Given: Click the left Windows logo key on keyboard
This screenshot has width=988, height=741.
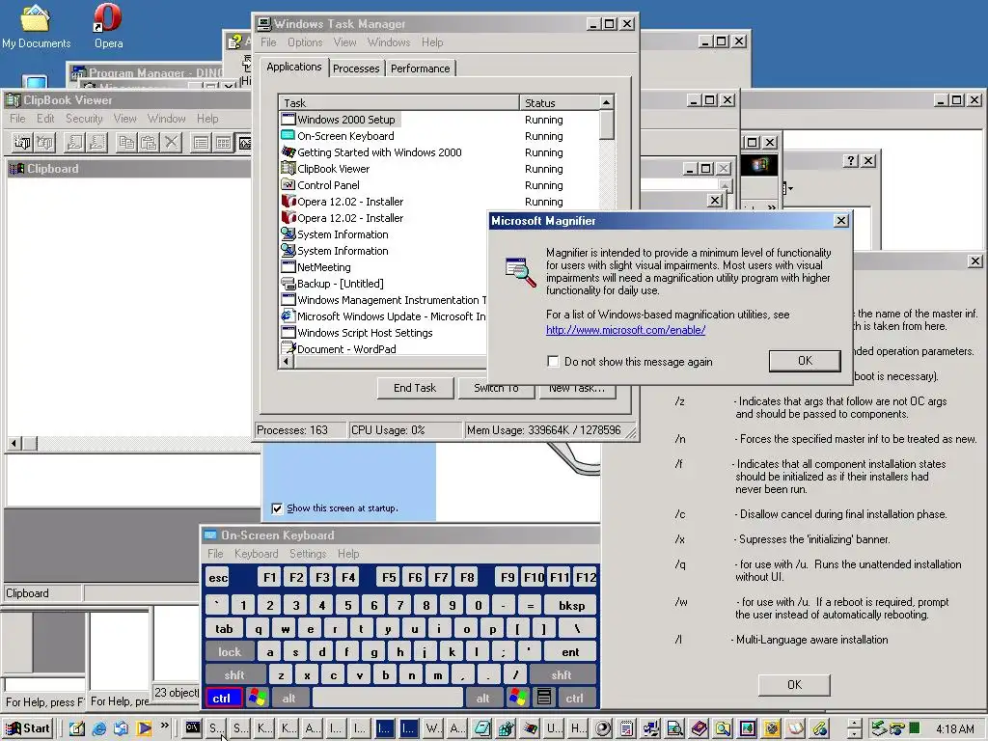Looking at the screenshot, I should (x=257, y=698).
